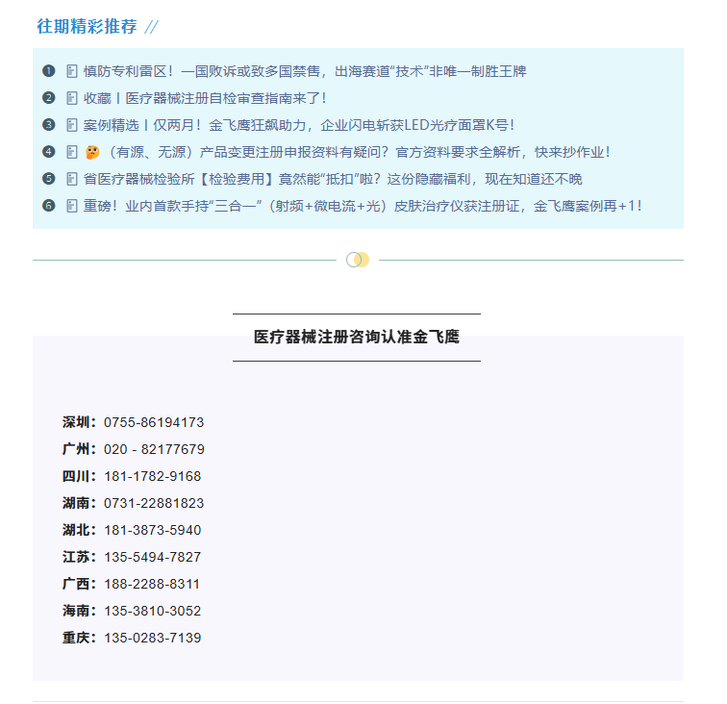The image size is (727, 704).
Task: Click the thinking-face emoji in the fourth item
Action: tap(93, 152)
